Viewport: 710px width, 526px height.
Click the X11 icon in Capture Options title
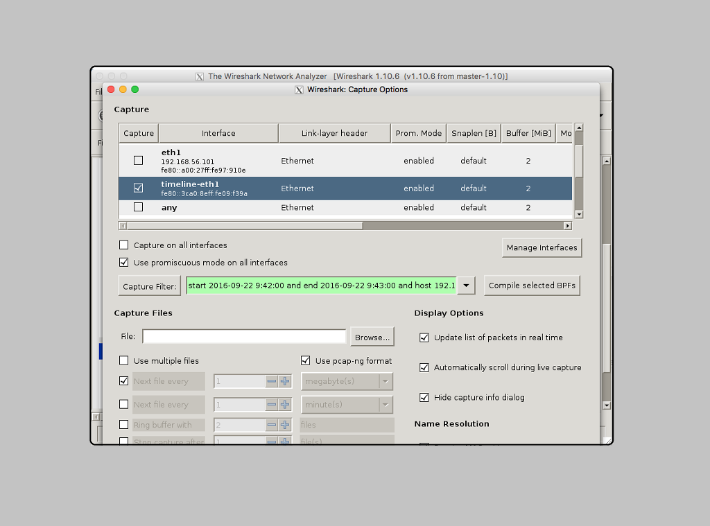point(299,89)
